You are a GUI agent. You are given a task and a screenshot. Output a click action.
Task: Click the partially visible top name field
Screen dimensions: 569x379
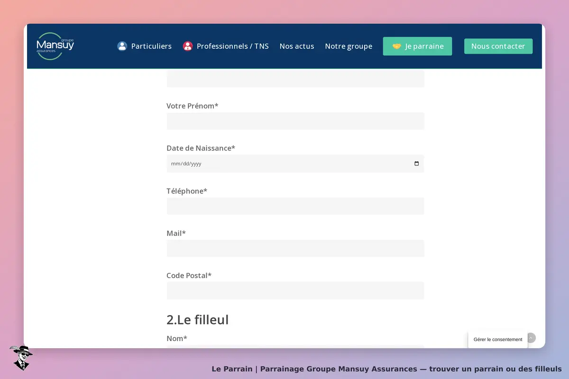295,79
